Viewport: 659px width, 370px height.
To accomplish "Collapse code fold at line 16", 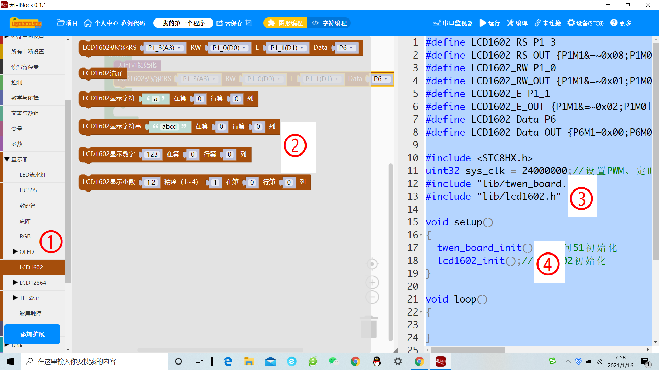I will (x=421, y=235).
